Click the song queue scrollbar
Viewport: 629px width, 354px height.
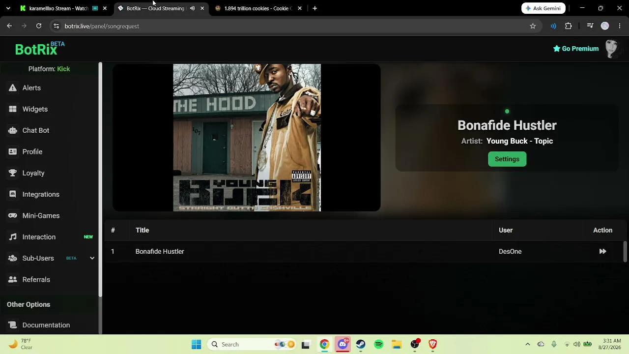626,251
